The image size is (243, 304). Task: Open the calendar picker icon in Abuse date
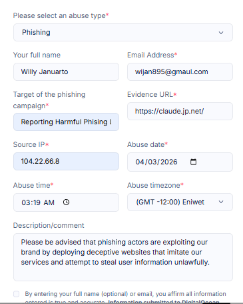click(x=193, y=162)
